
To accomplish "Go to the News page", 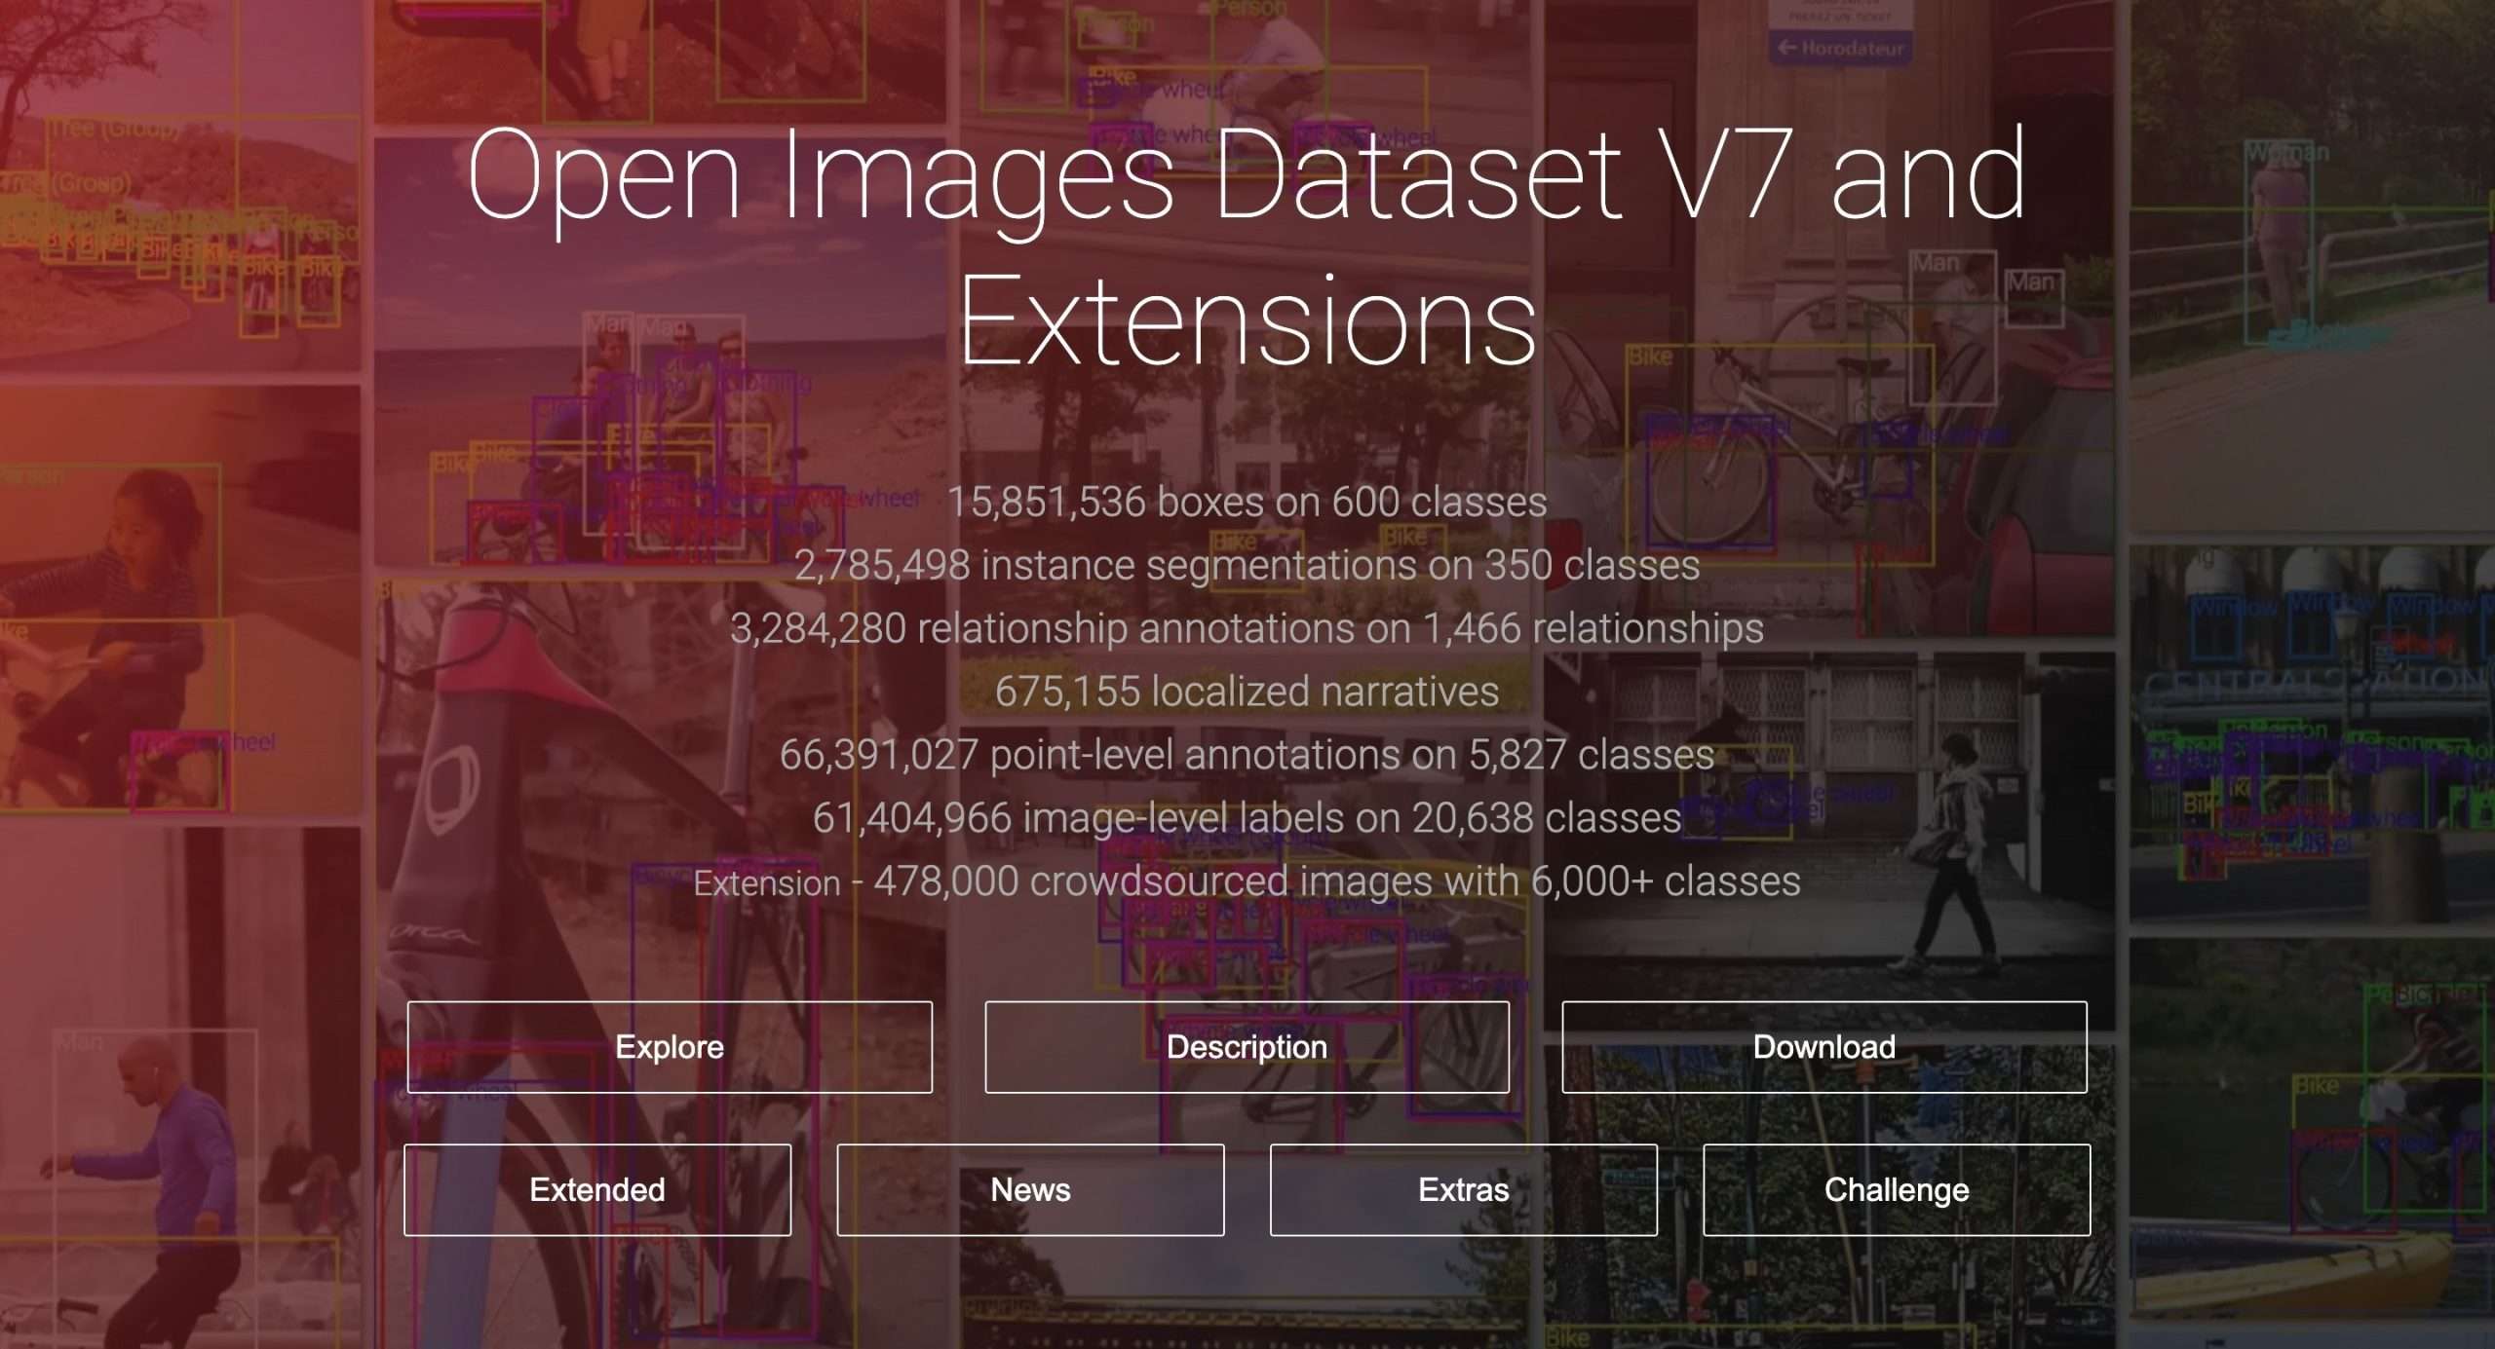I will (x=1030, y=1189).
